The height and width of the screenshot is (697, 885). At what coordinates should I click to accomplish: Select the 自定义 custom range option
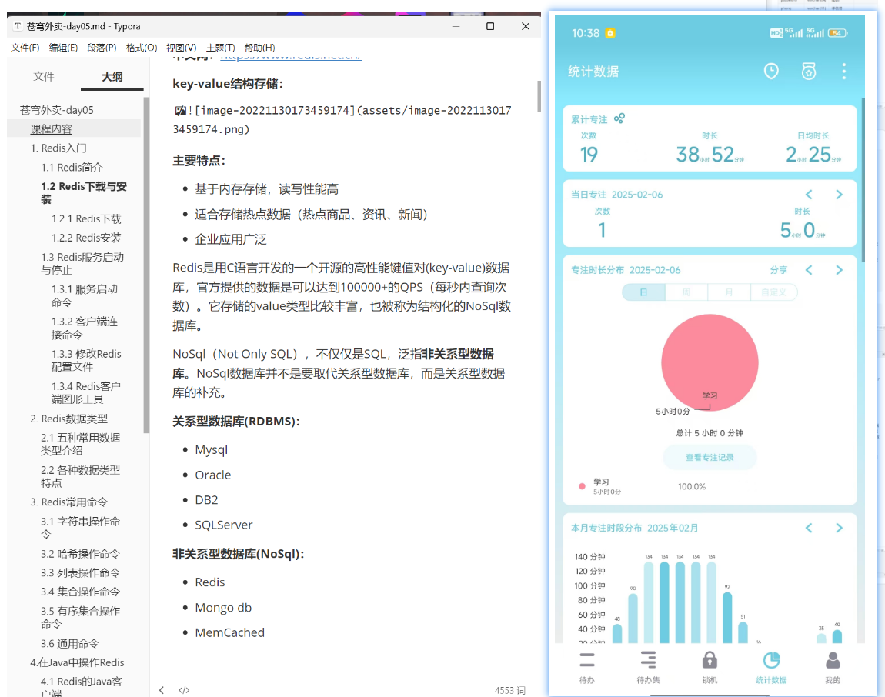773,292
